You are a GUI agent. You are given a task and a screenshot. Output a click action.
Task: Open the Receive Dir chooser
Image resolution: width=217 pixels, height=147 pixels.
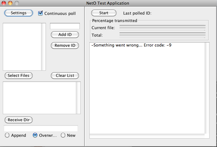pyautogui.click(x=19, y=120)
